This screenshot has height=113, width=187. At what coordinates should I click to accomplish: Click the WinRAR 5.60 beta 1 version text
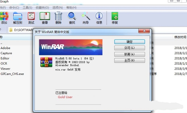click(x=75, y=59)
